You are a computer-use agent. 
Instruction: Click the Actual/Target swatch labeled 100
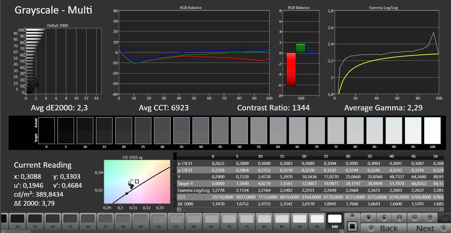(432, 130)
